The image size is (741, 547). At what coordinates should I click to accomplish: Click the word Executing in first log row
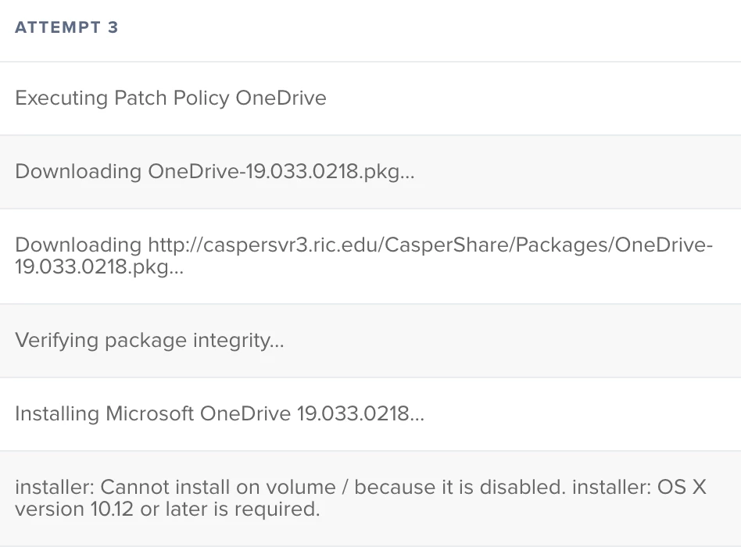coord(62,98)
